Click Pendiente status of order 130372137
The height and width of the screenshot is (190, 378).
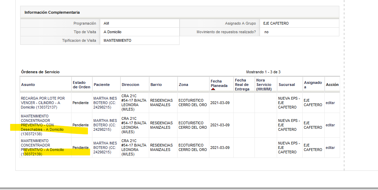[x=80, y=103]
